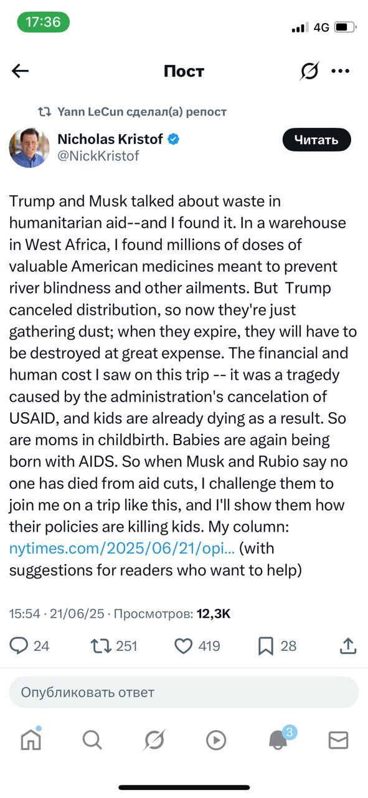Bookmark the post with the bookmark icon
The height and width of the screenshot is (798, 368).
coord(266,647)
